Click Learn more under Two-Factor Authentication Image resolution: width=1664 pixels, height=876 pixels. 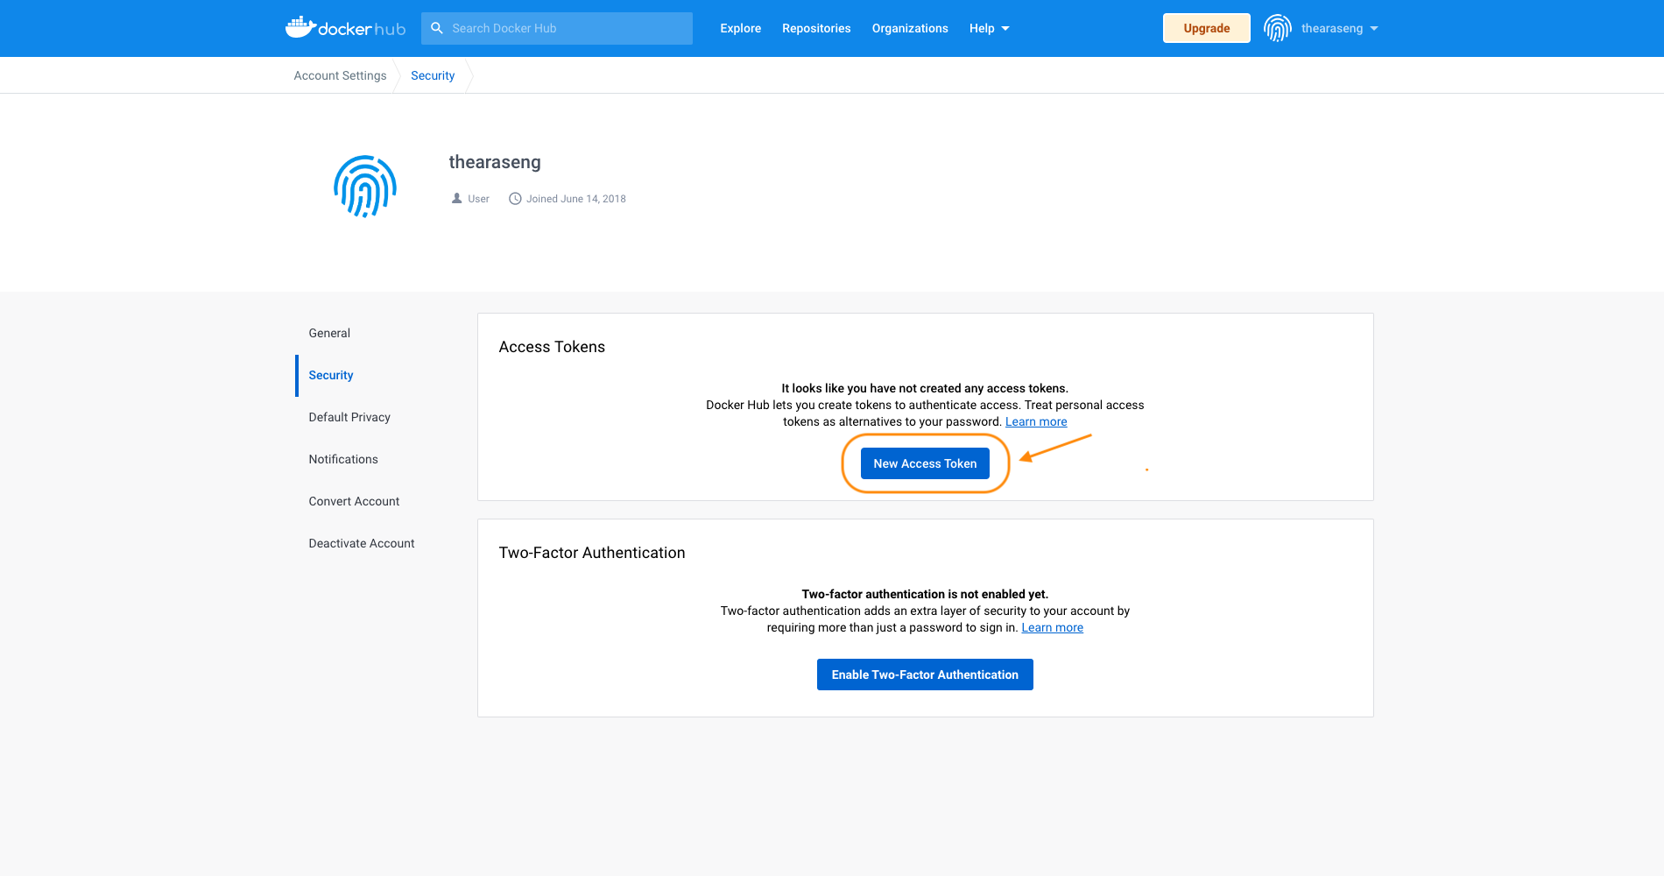click(1052, 627)
